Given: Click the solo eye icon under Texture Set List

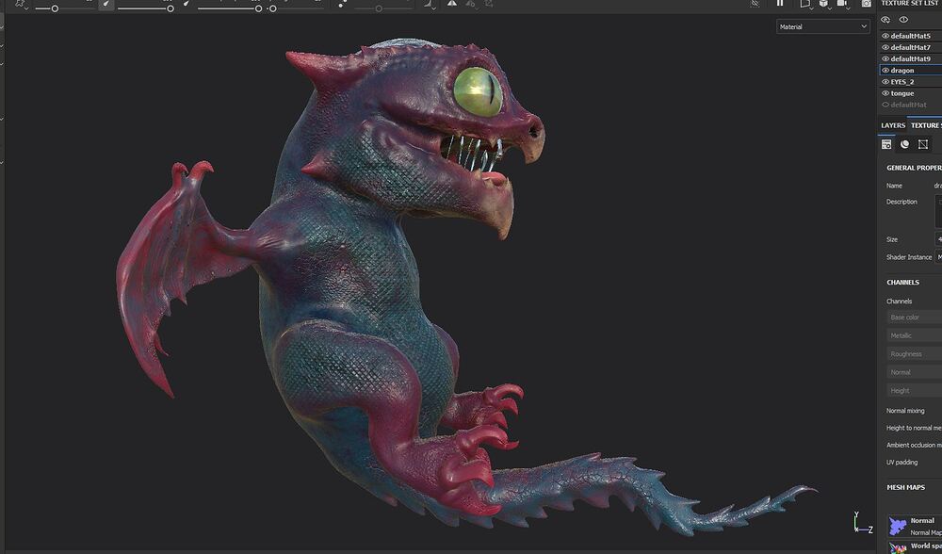Looking at the screenshot, I should pos(903,20).
